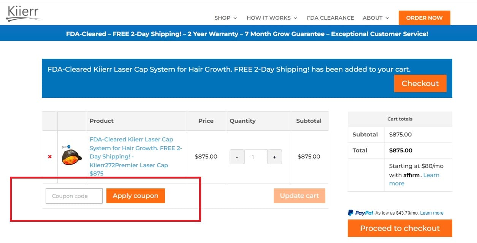Click the laser cap product thumbnail
Viewport: 477px width, 243px height.
(71, 156)
